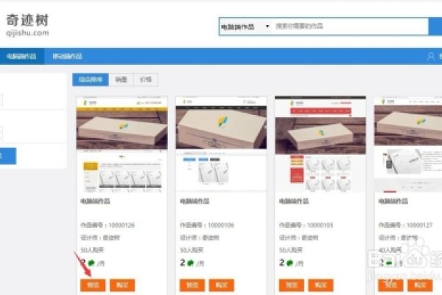Open thumbnail of work 10000126
Image resolution: width=442 pixels, height=295 pixels.
[x=122, y=145]
